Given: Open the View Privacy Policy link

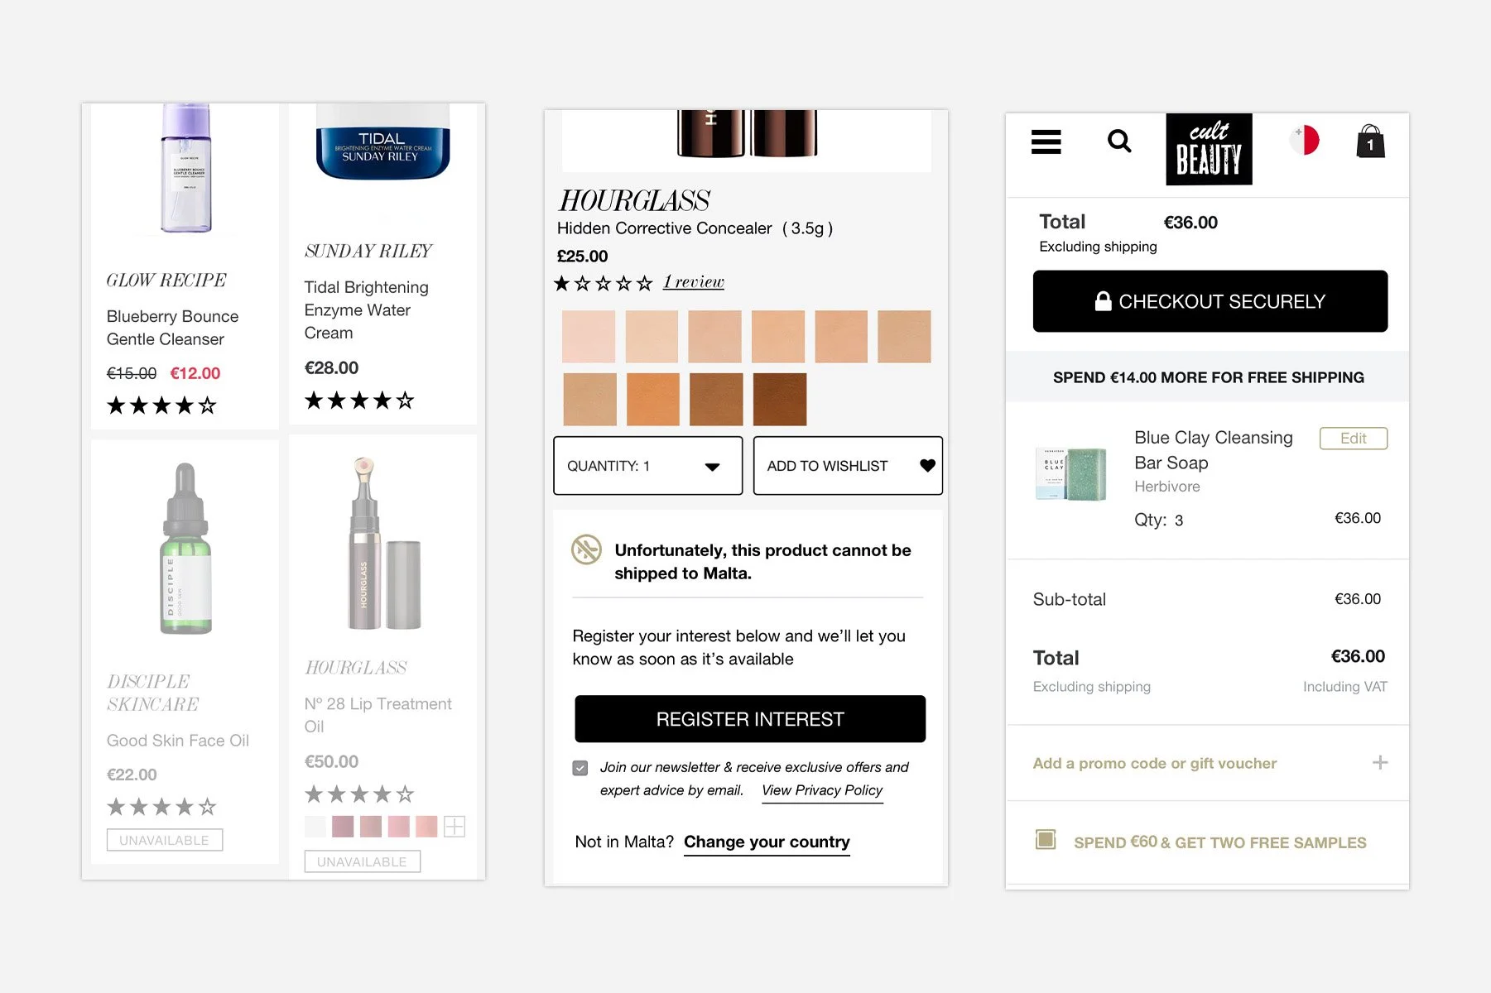Looking at the screenshot, I should tap(822, 791).
